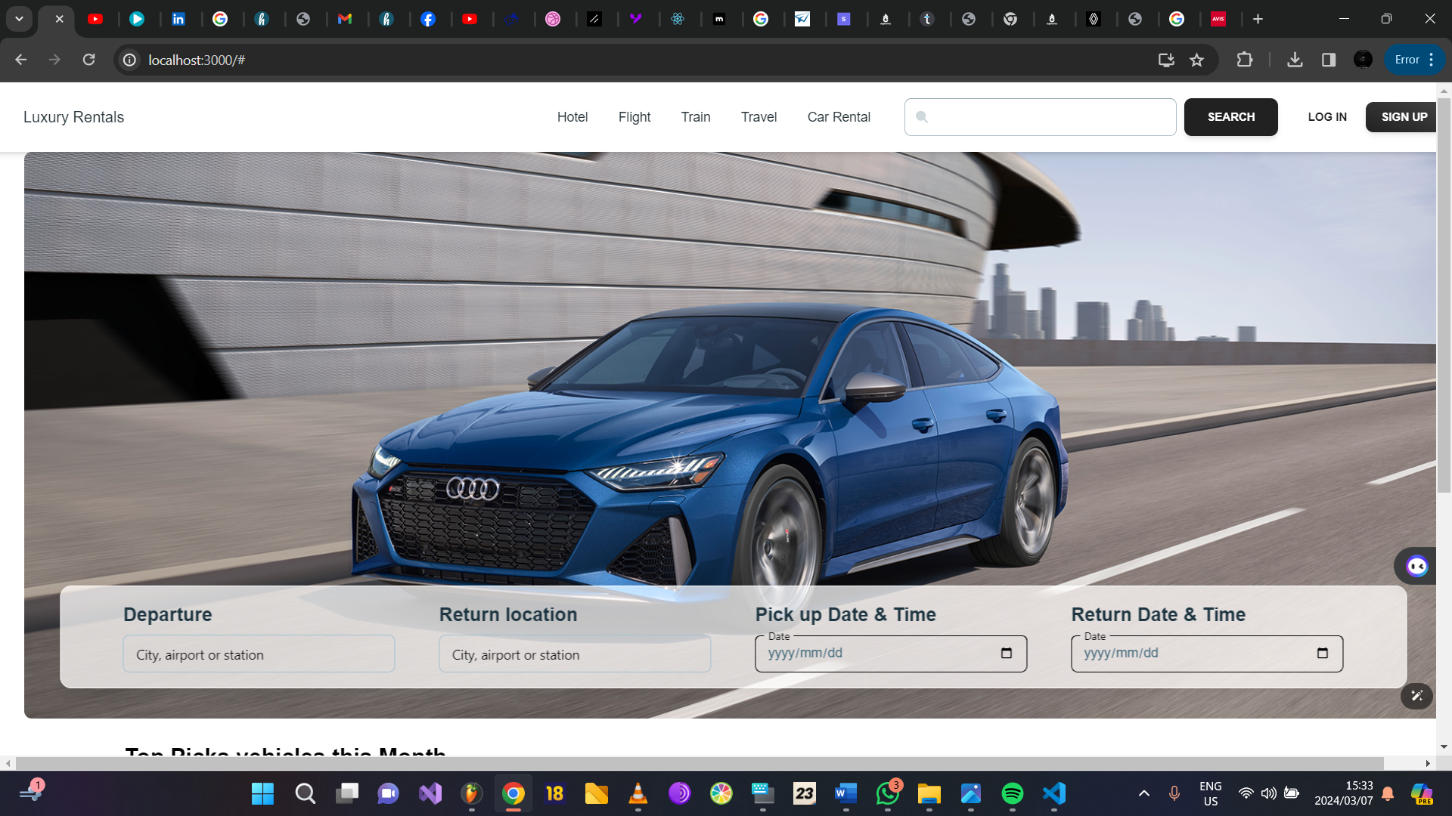Click the vertical page scrollbar
This screenshot has height=816, width=1452.
1444,295
